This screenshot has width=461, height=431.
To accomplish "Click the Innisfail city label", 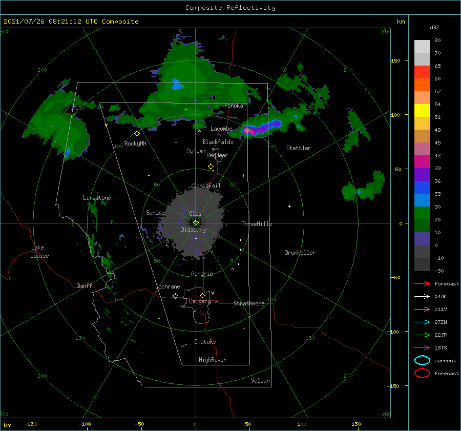I will pyautogui.click(x=207, y=186).
